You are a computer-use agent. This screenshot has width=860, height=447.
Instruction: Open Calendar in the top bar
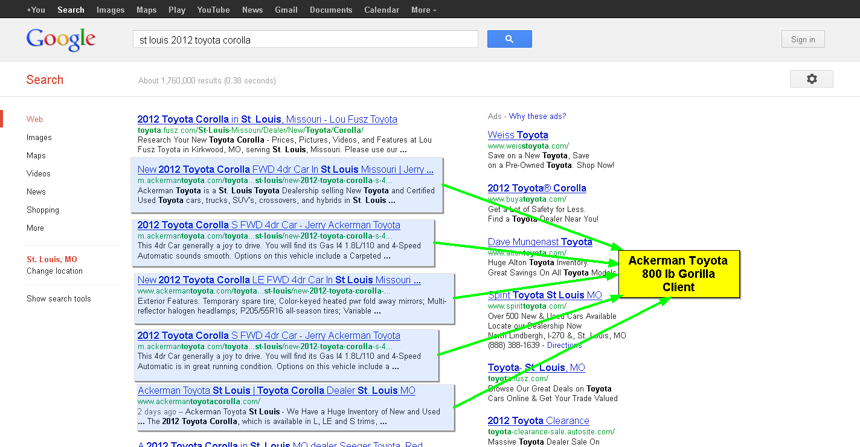coord(382,10)
